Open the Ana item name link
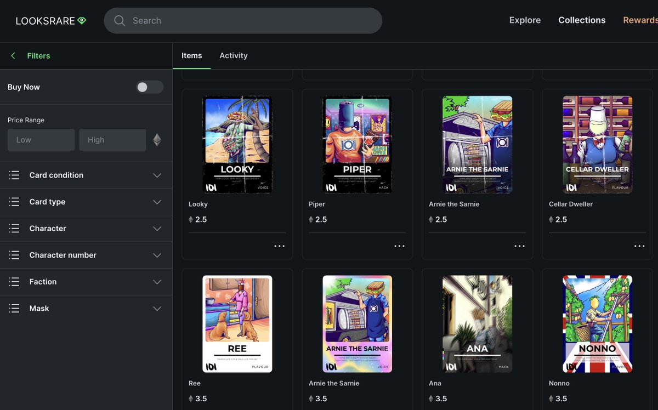The width and height of the screenshot is (658, 410). coord(435,383)
